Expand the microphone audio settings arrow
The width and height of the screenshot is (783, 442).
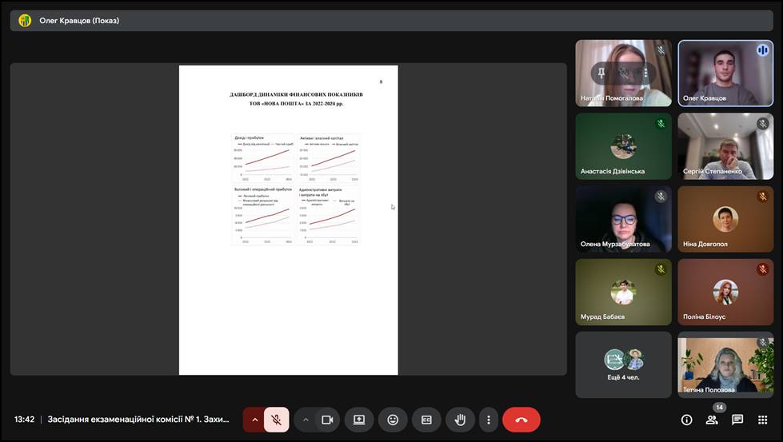(x=254, y=420)
